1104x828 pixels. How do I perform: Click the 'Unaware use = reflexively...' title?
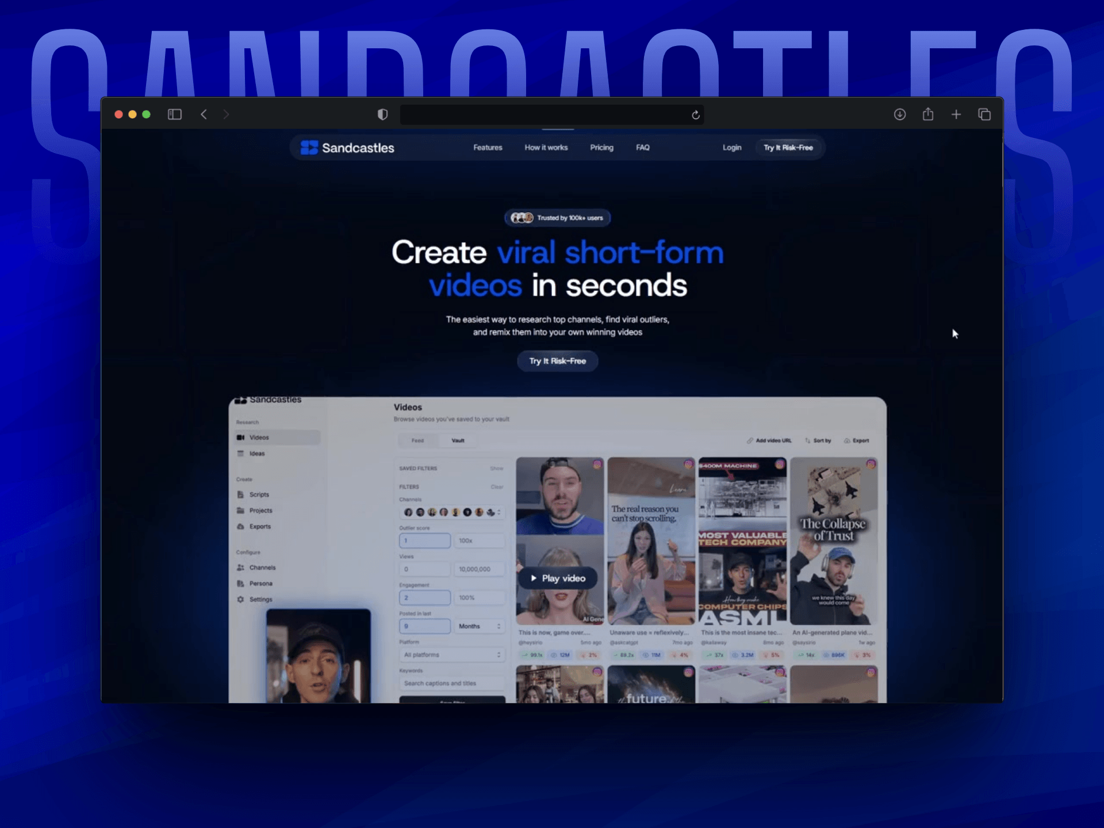coord(649,633)
